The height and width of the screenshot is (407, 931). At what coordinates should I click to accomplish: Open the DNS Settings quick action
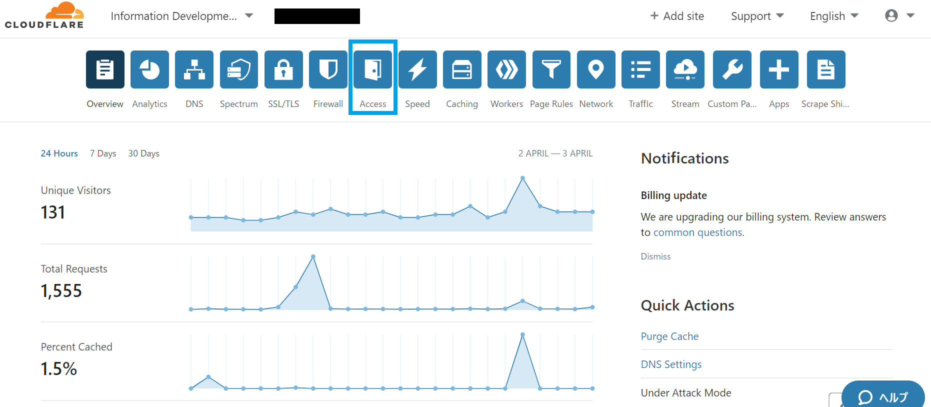[x=671, y=364]
